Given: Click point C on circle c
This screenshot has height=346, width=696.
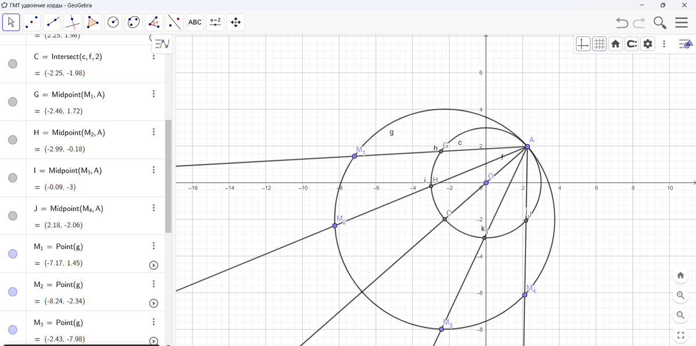Looking at the screenshot, I should [445, 219].
